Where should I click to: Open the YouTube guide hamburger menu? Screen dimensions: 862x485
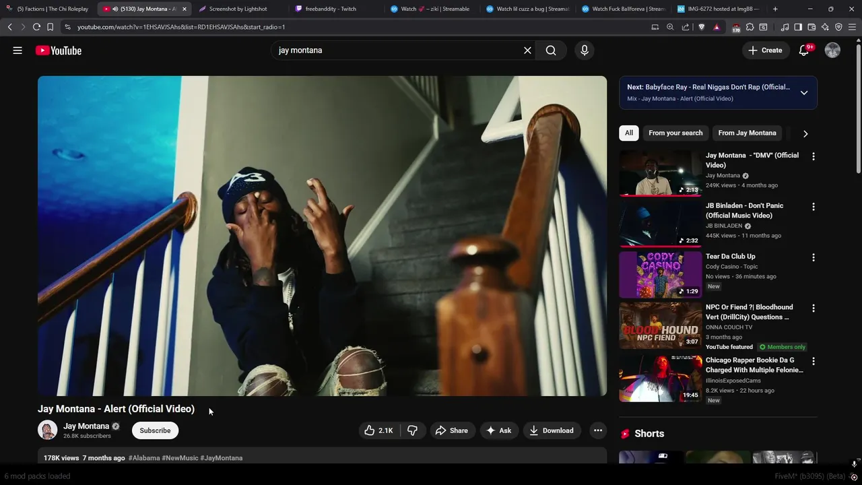(x=18, y=51)
